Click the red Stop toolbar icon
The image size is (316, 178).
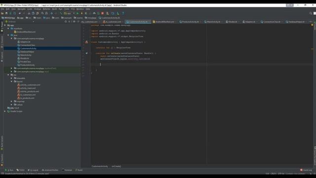[x=103, y=13]
